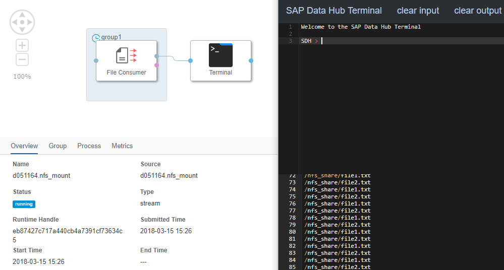
Task: Pan the graph left with navigation arrow
Action: 15,22
